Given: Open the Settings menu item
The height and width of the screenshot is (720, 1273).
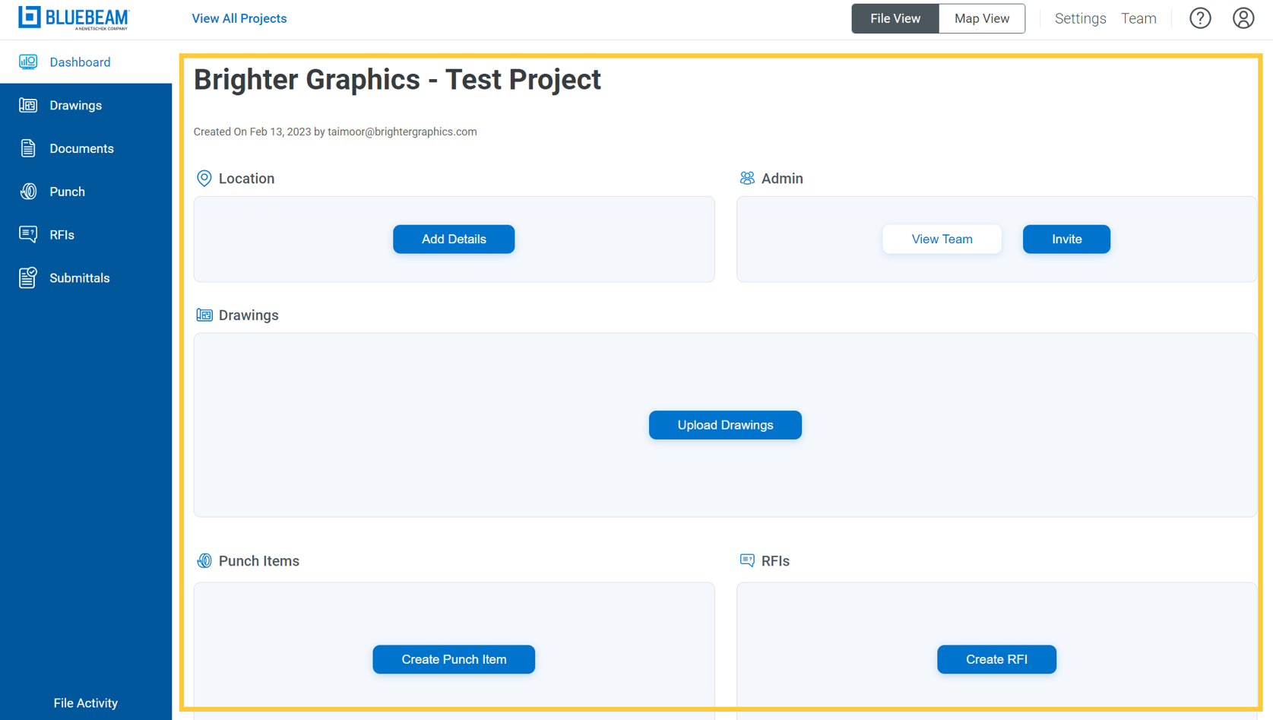Looking at the screenshot, I should [1080, 18].
